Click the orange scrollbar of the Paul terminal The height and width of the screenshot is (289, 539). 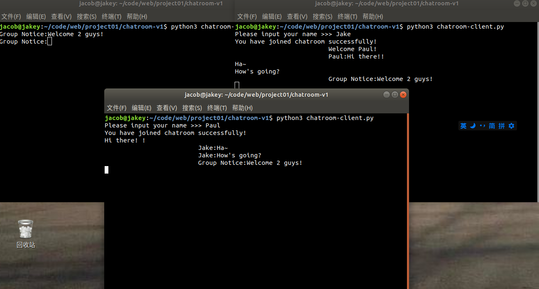(x=408, y=201)
